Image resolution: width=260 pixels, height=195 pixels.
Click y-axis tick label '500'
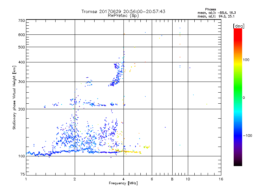(x=21, y=47)
